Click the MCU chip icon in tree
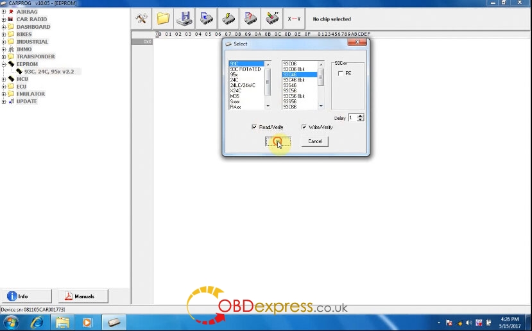Image resolution: width=532 pixels, height=331 pixels. [11, 79]
